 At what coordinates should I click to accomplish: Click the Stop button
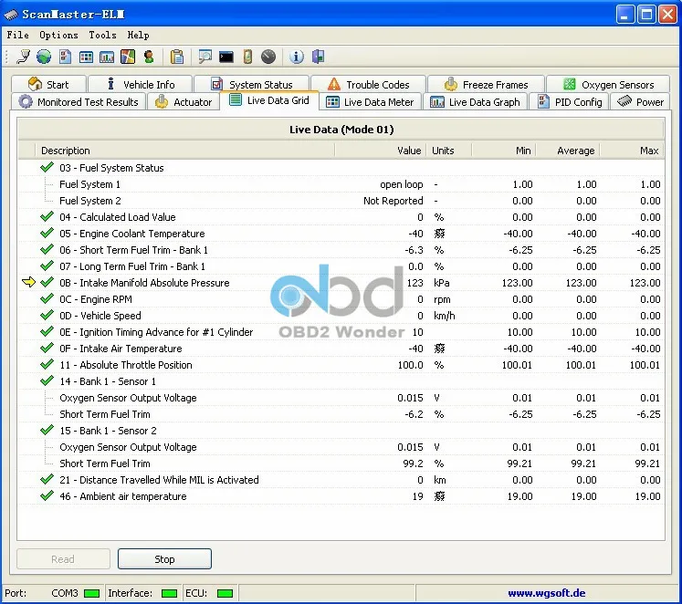tap(165, 558)
